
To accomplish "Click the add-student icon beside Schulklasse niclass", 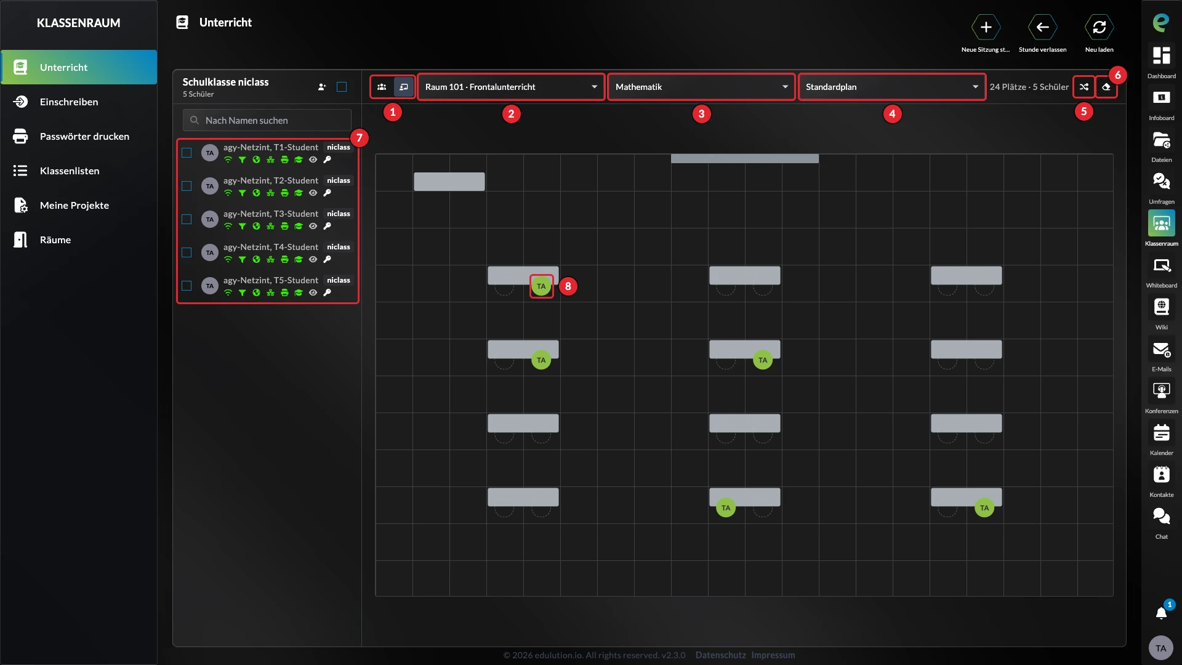I will point(322,87).
